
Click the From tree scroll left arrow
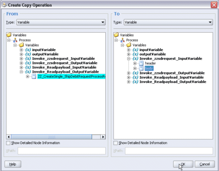point(9,137)
